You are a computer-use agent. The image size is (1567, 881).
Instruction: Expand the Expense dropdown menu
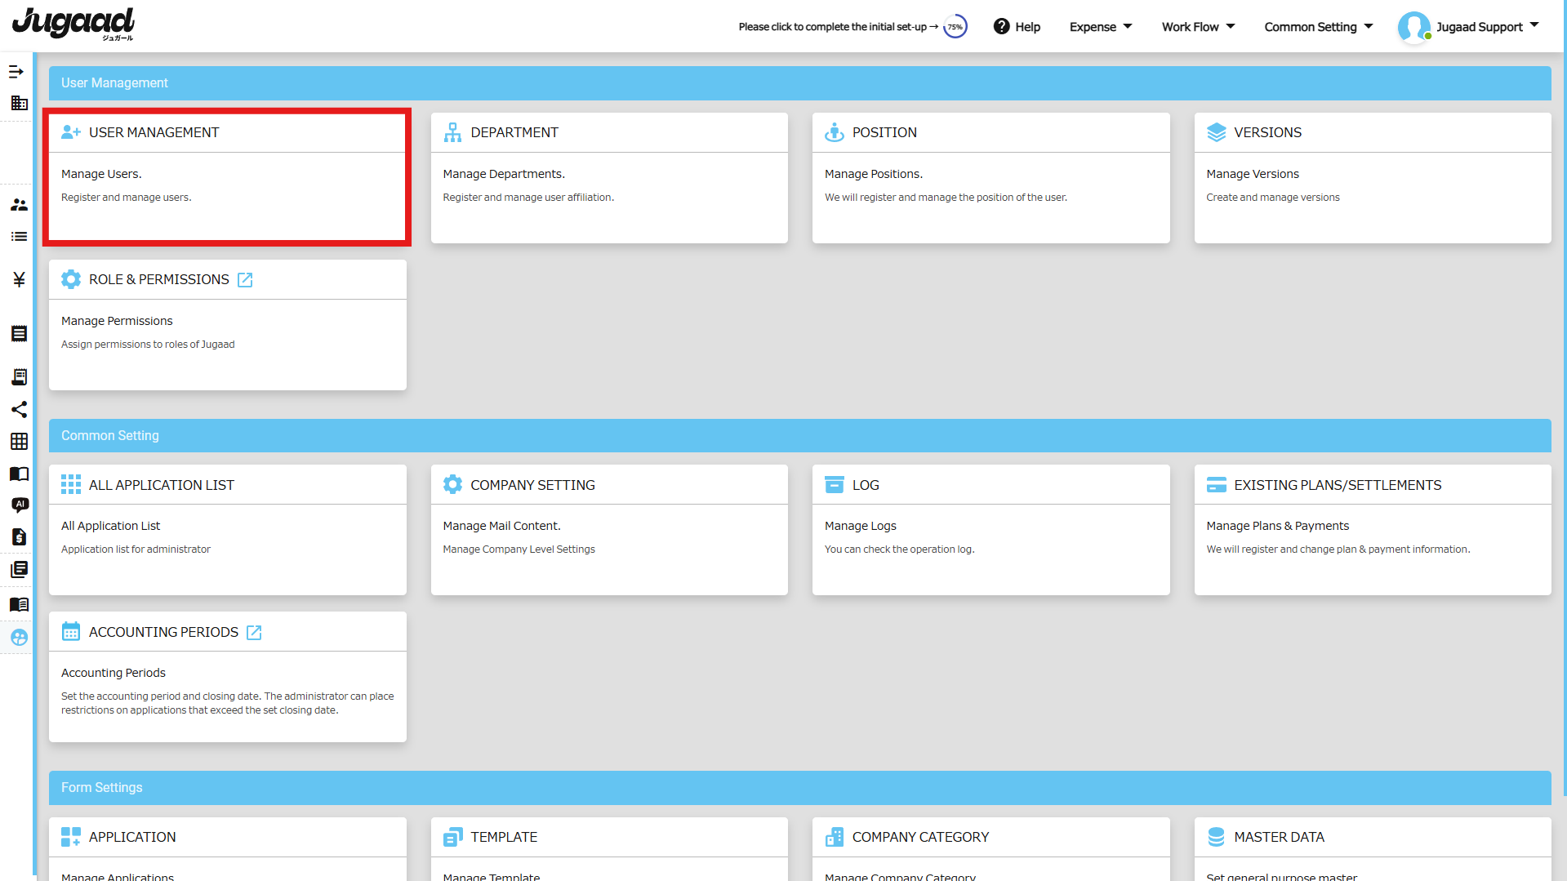[1101, 27]
